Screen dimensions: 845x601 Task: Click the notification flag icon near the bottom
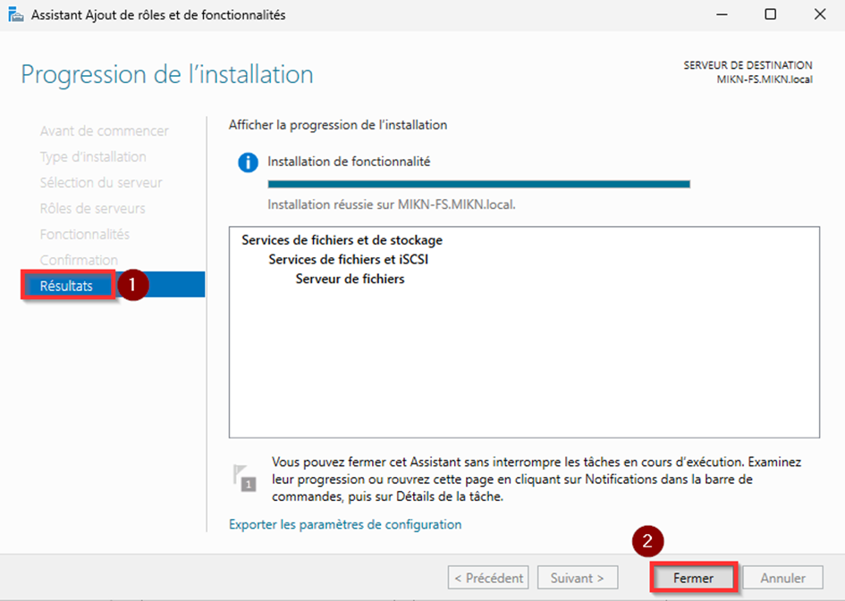(x=244, y=478)
